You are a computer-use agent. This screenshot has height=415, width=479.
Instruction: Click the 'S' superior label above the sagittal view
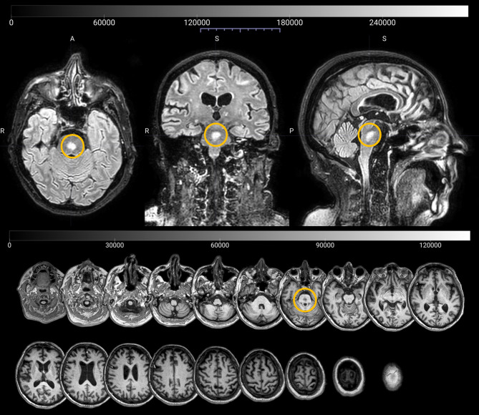coord(384,39)
